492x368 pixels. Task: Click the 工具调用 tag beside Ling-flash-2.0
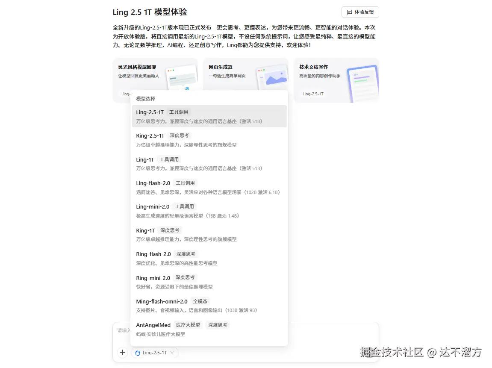185,183
